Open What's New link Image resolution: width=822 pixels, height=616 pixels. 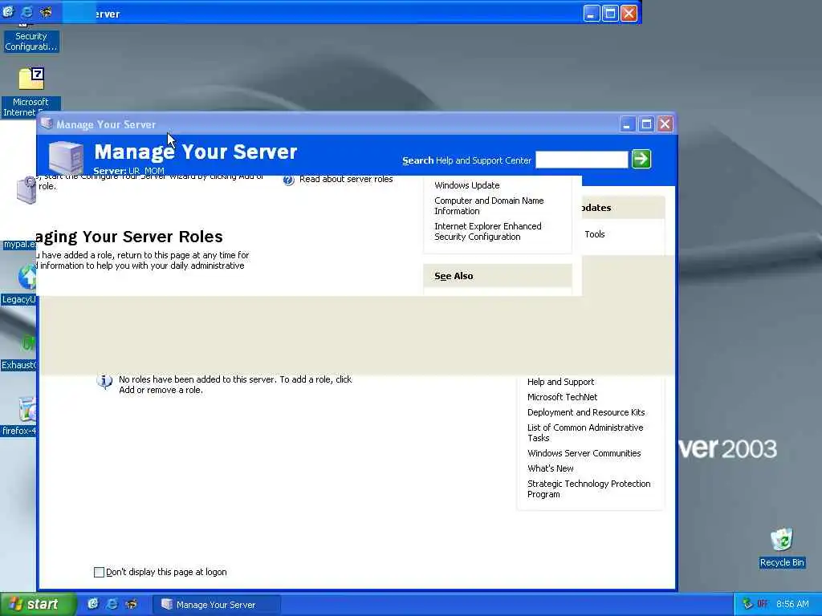pyautogui.click(x=550, y=468)
